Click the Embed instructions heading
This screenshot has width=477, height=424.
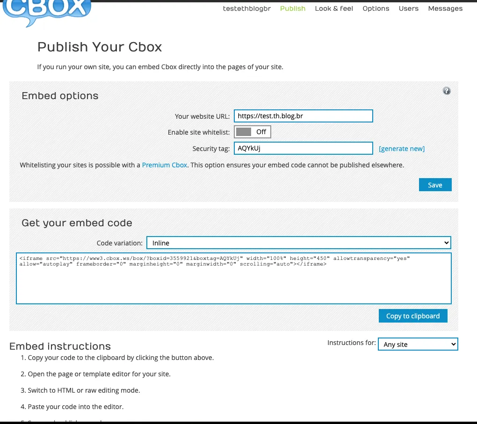point(60,346)
